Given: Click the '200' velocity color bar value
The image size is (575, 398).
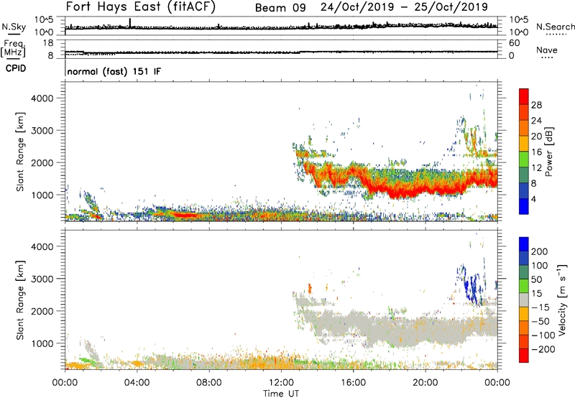Looking at the screenshot, I should pyautogui.click(x=540, y=251).
